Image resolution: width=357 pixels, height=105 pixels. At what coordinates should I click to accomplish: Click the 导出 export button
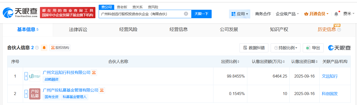[x=313, y=48]
